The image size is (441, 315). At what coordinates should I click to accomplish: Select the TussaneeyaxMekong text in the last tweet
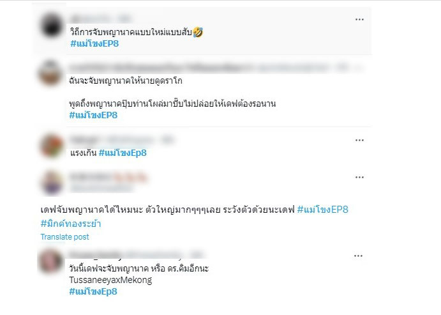(110, 280)
